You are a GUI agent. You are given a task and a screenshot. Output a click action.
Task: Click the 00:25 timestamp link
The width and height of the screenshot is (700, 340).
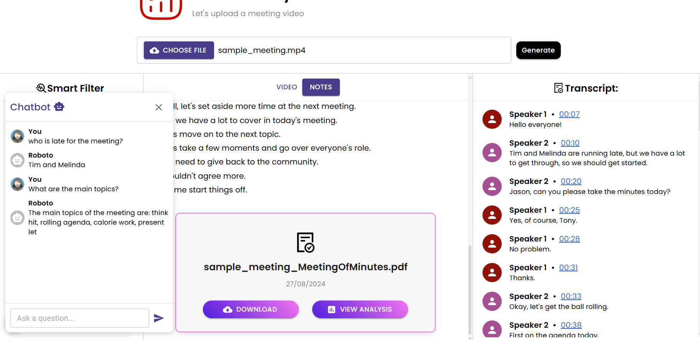click(x=569, y=210)
